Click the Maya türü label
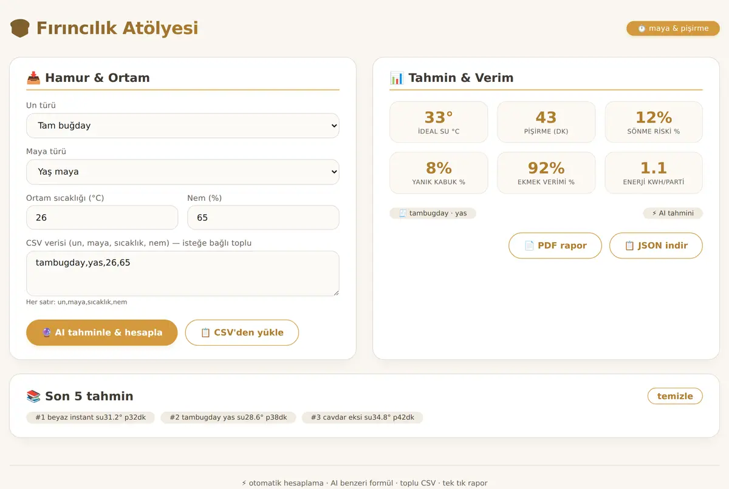The width and height of the screenshot is (729, 489). [46, 152]
